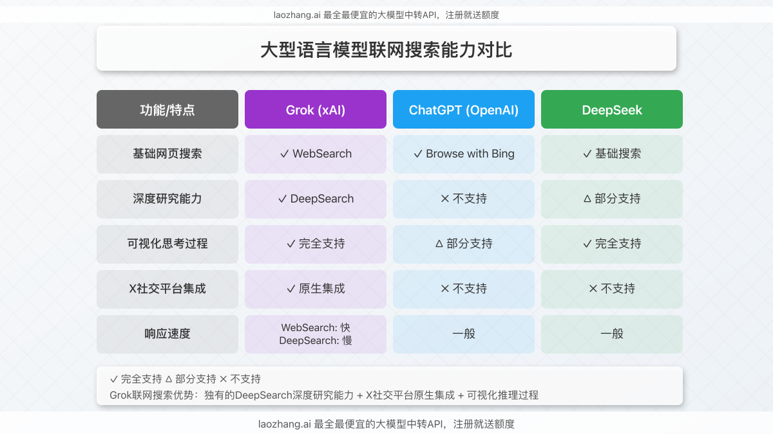Screen dimensions: 773x434
Task: Select the 功能/特点 header cell
Action: pyautogui.click(x=167, y=109)
